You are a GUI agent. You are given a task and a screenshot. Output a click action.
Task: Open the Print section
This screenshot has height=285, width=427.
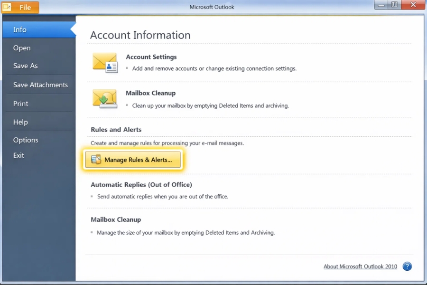[x=20, y=103]
